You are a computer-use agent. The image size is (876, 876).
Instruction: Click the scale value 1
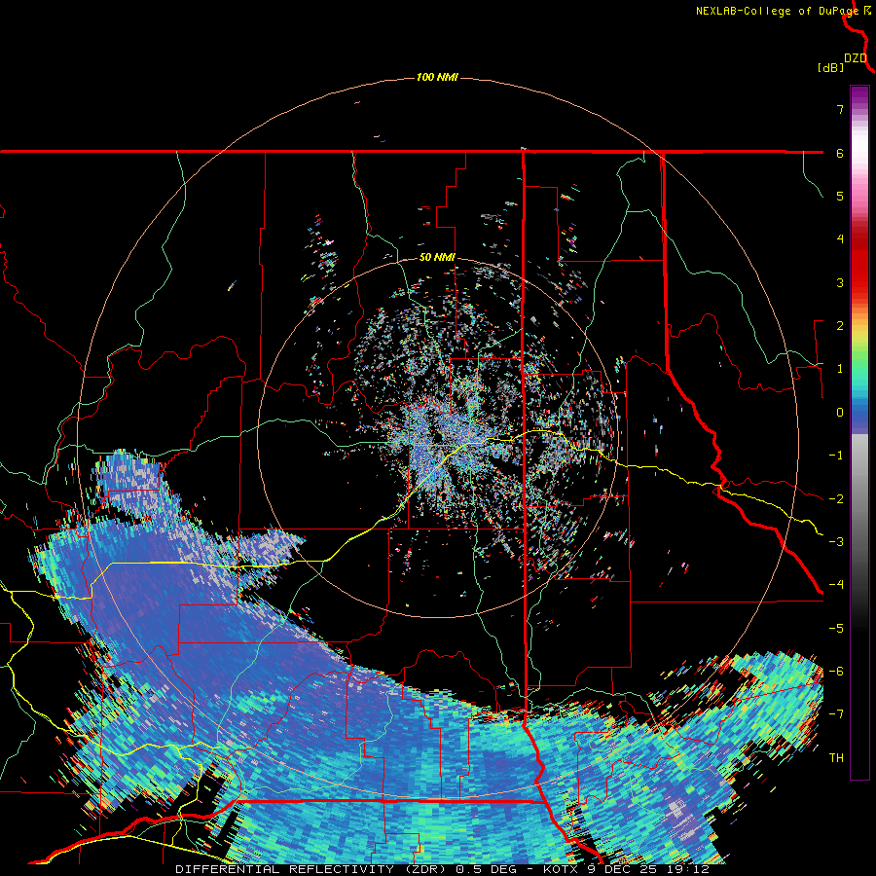[840, 369]
